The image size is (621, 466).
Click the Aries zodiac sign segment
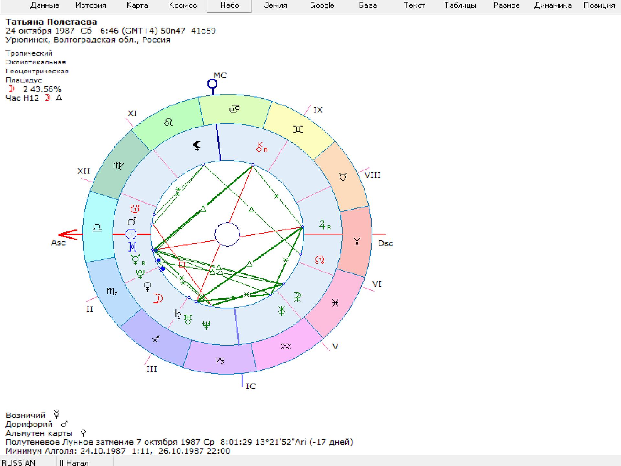[x=357, y=241]
